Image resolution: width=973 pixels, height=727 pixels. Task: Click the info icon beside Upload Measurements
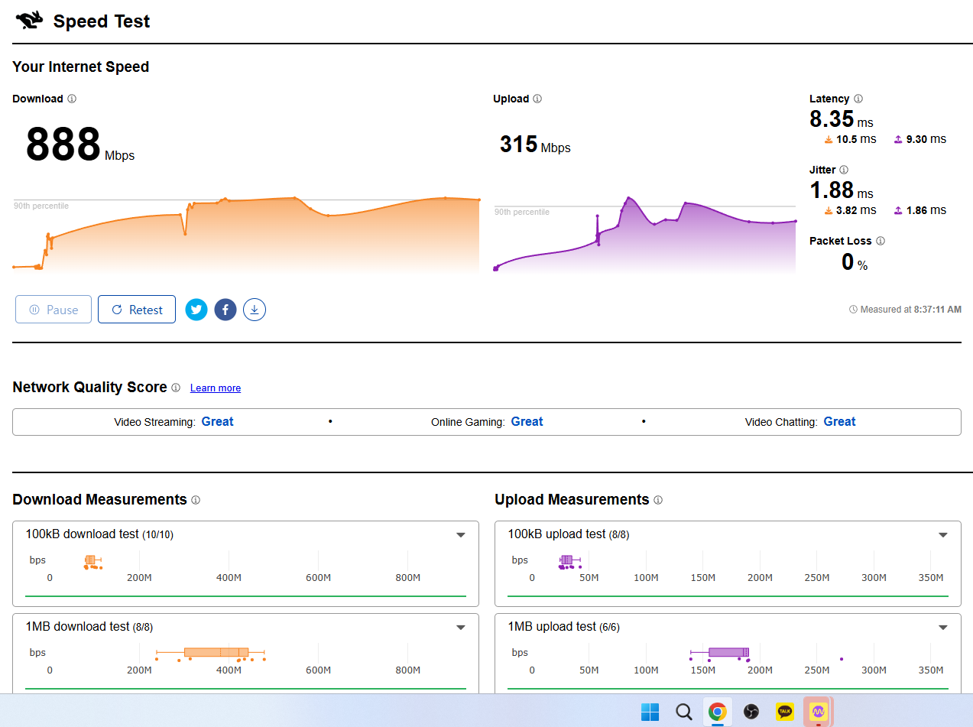(x=658, y=500)
